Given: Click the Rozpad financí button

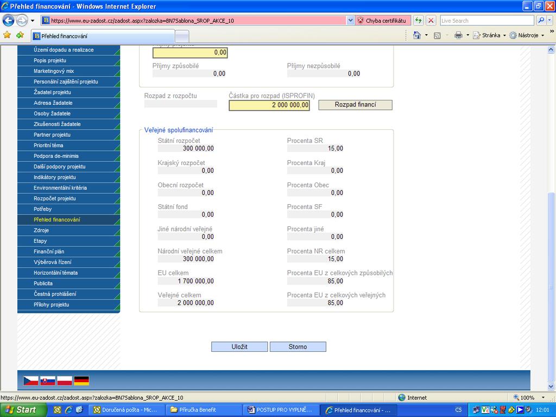Looking at the screenshot, I should tap(355, 105).
